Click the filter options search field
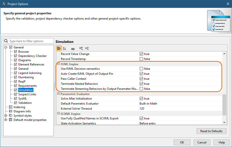 [x=30, y=41]
